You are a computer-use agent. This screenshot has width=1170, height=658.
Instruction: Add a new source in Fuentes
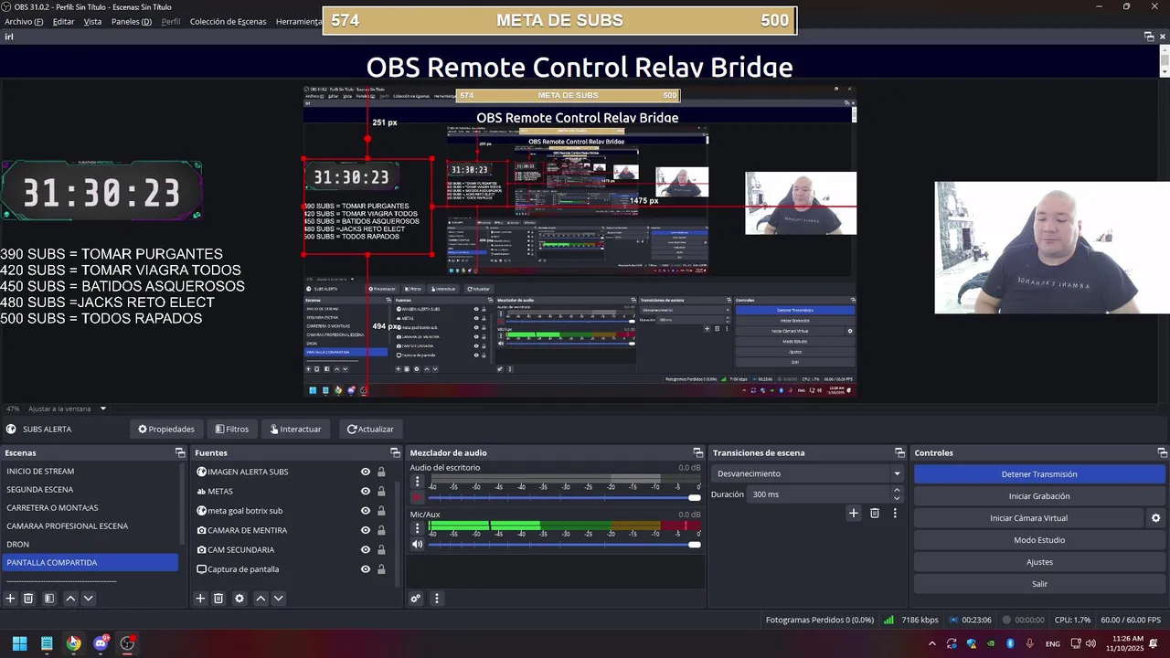point(200,599)
